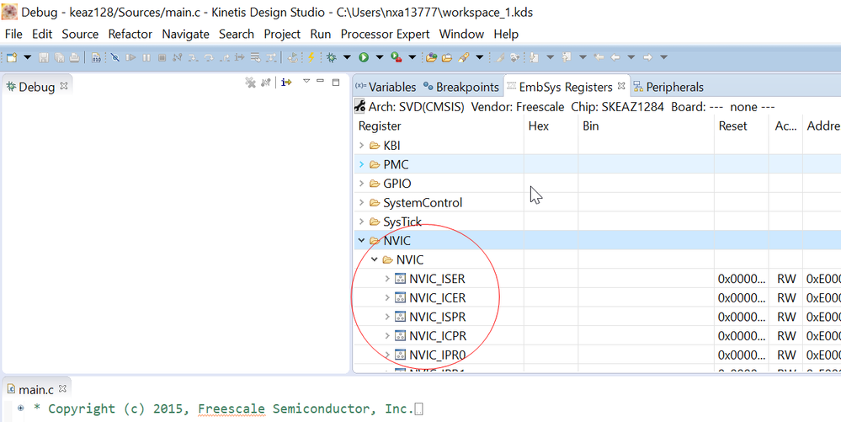This screenshot has width=841, height=422.
Task: Select the NVIC_ICPR register row
Action: [597, 335]
